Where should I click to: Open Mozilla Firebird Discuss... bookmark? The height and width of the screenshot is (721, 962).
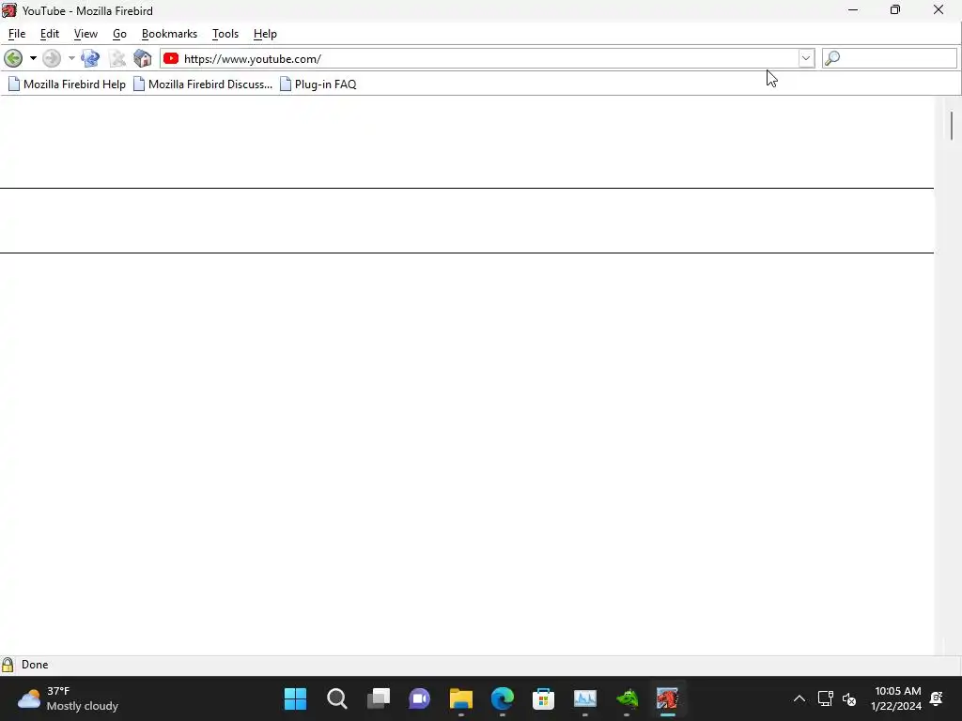(x=203, y=84)
